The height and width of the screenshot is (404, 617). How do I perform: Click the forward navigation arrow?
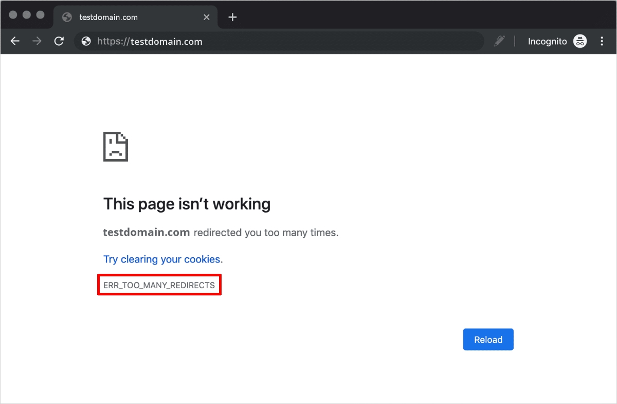coord(37,41)
